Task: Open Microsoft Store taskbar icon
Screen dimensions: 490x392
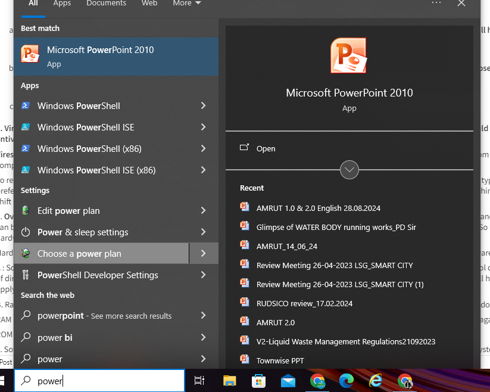Action: tap(259, 381)
